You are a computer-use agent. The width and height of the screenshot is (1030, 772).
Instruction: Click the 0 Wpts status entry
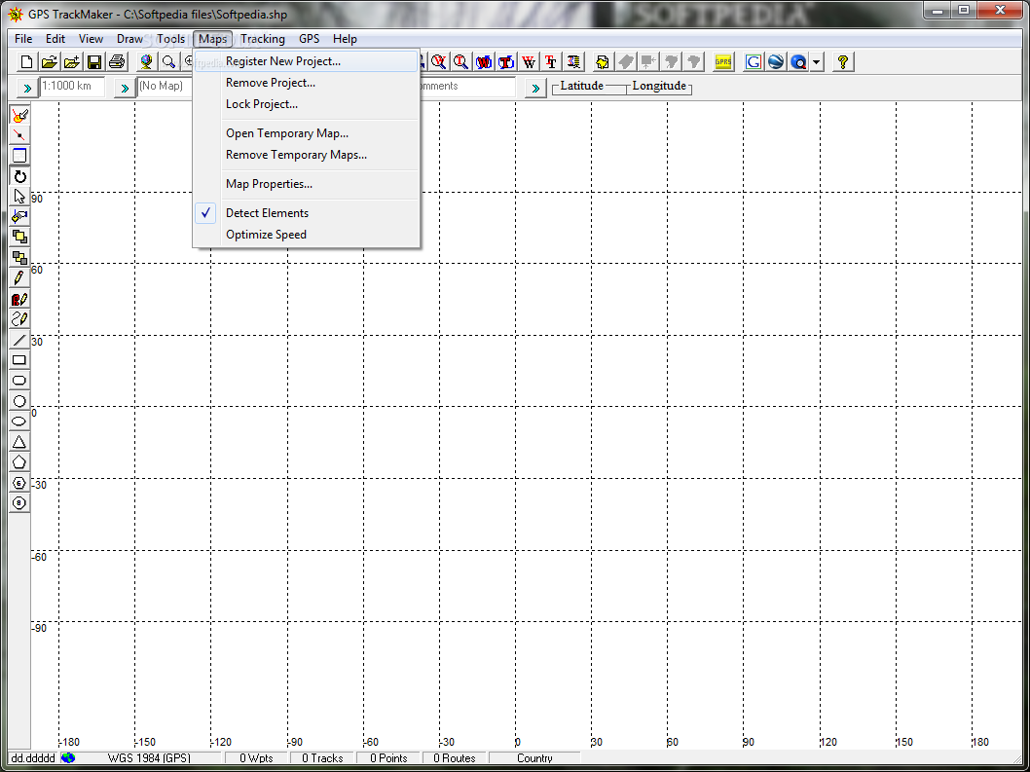256,757
